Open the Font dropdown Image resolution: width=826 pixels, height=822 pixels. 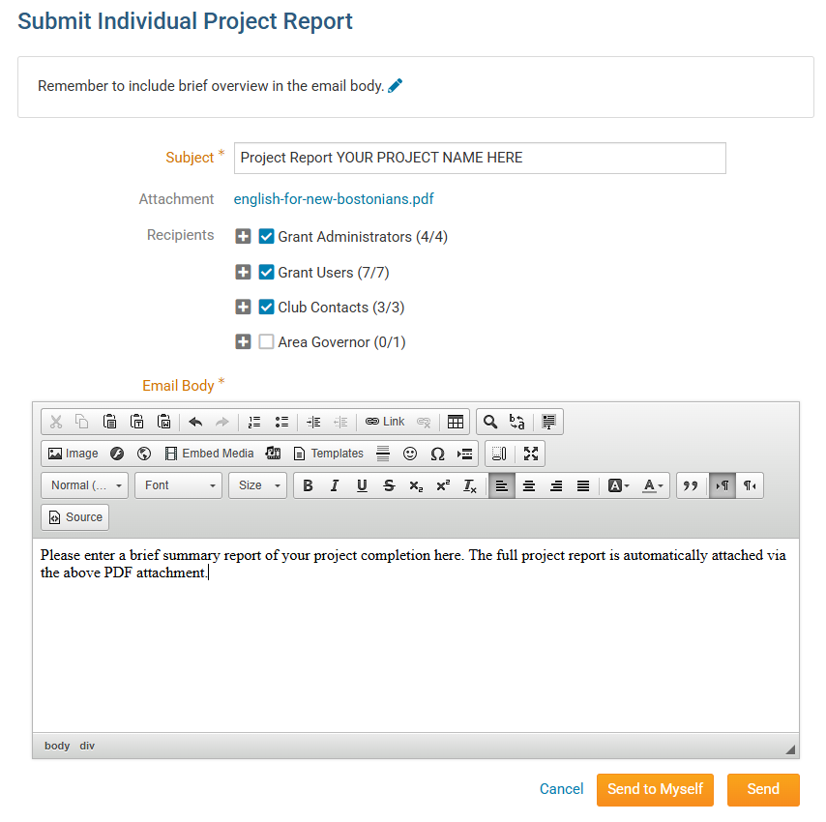[x=178, y=485]
